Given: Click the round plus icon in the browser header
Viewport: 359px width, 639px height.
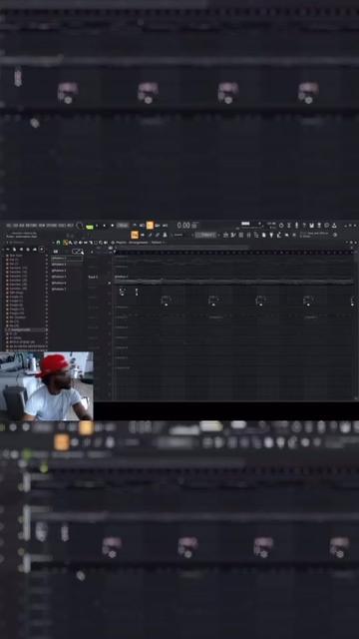Looking at the screenshot, I should click(42, 250).
